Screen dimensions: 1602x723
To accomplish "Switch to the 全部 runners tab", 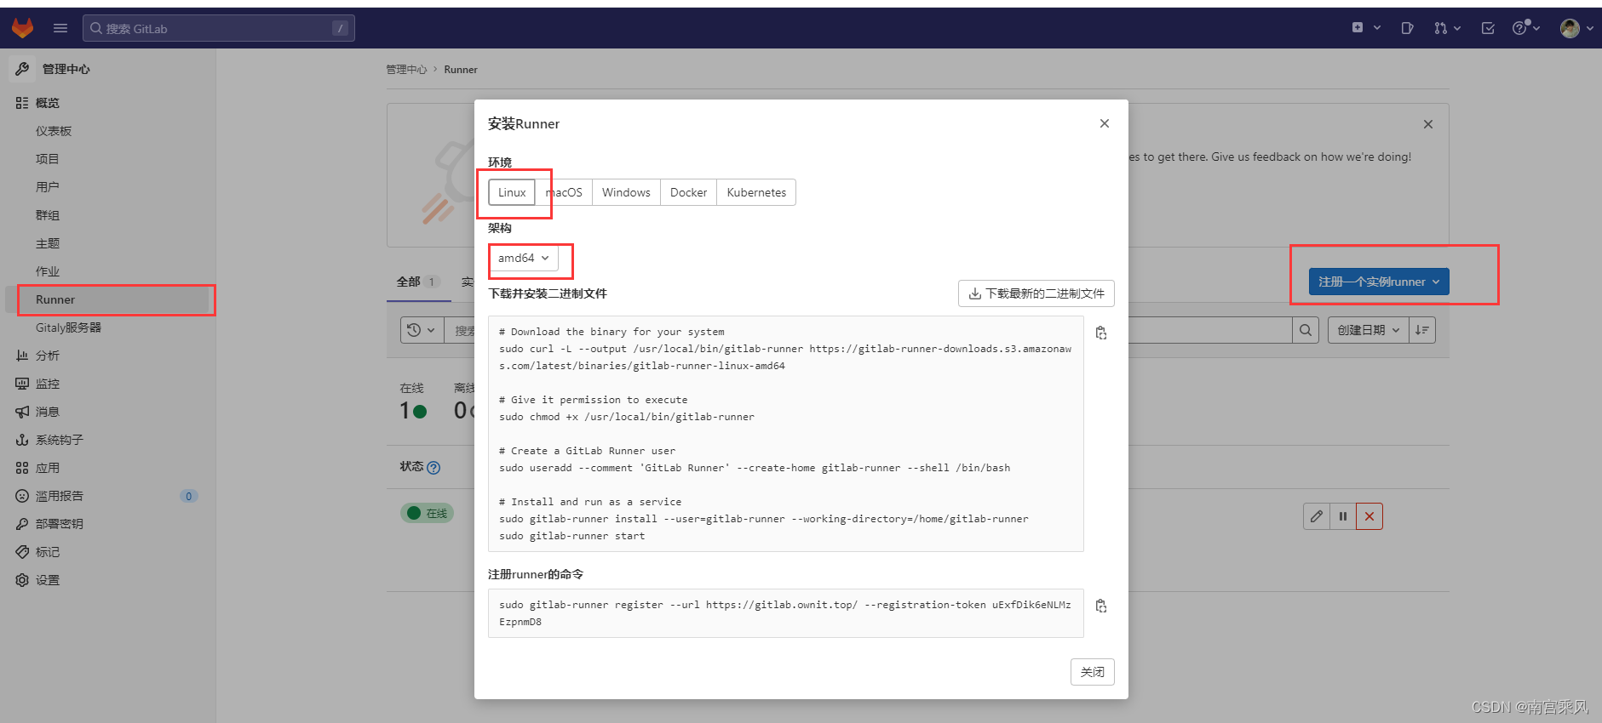I will pos(418,282).
